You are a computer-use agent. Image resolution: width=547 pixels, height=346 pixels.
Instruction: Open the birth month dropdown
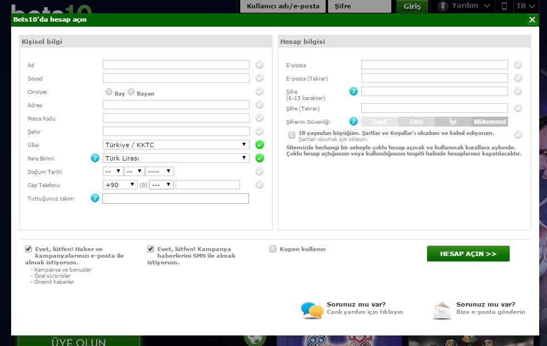(x=135, y=171)
